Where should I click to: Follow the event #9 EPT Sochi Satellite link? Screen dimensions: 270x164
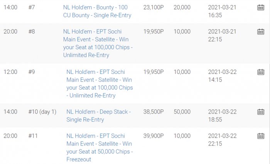100,84
